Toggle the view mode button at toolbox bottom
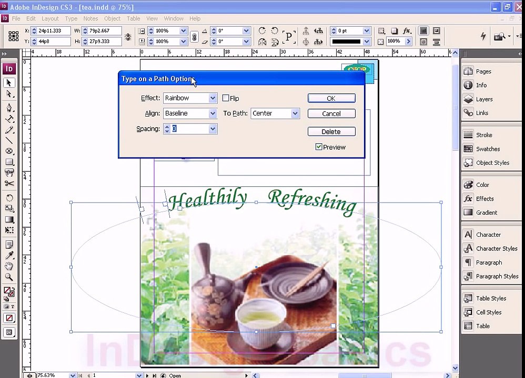The height and width of the screenshot is (378, 525). 9,332
